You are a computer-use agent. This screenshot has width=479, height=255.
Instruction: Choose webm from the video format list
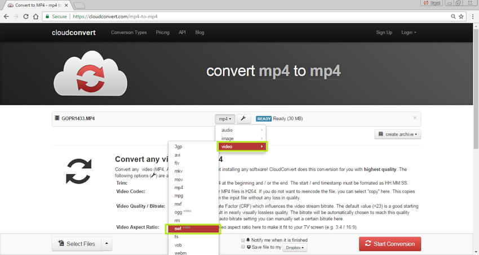tap(193, 253)
